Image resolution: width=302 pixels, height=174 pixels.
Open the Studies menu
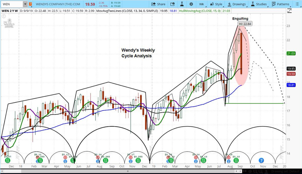point(259,4)
